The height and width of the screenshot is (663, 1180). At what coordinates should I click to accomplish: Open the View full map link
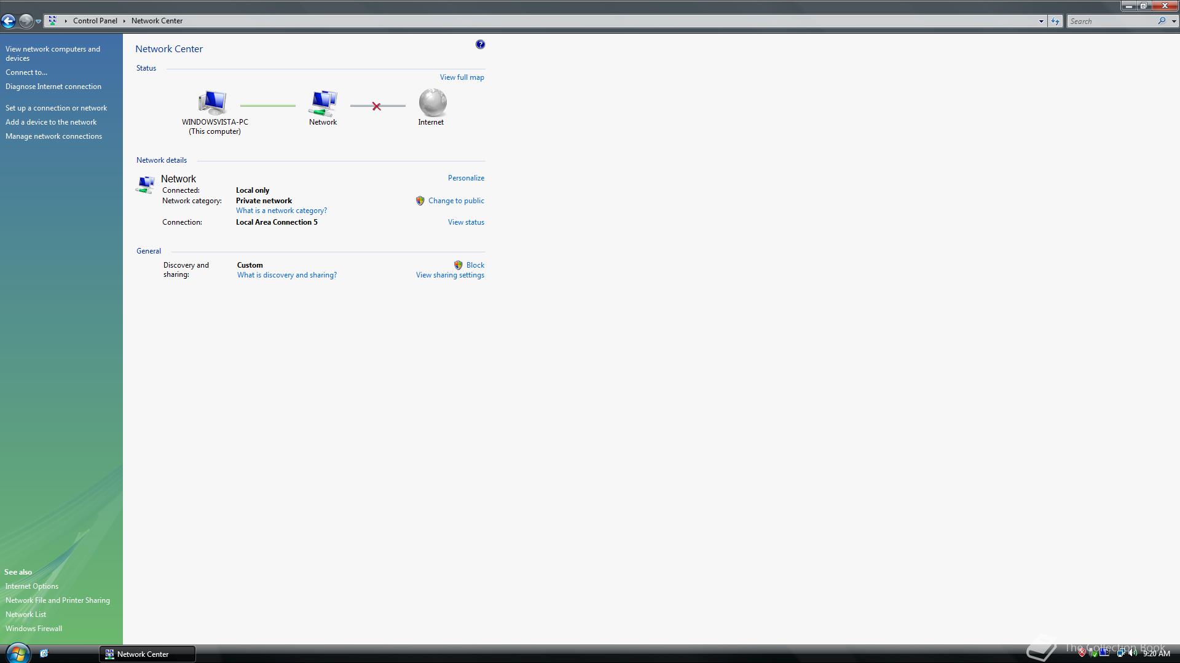click(x=462, y=77)
